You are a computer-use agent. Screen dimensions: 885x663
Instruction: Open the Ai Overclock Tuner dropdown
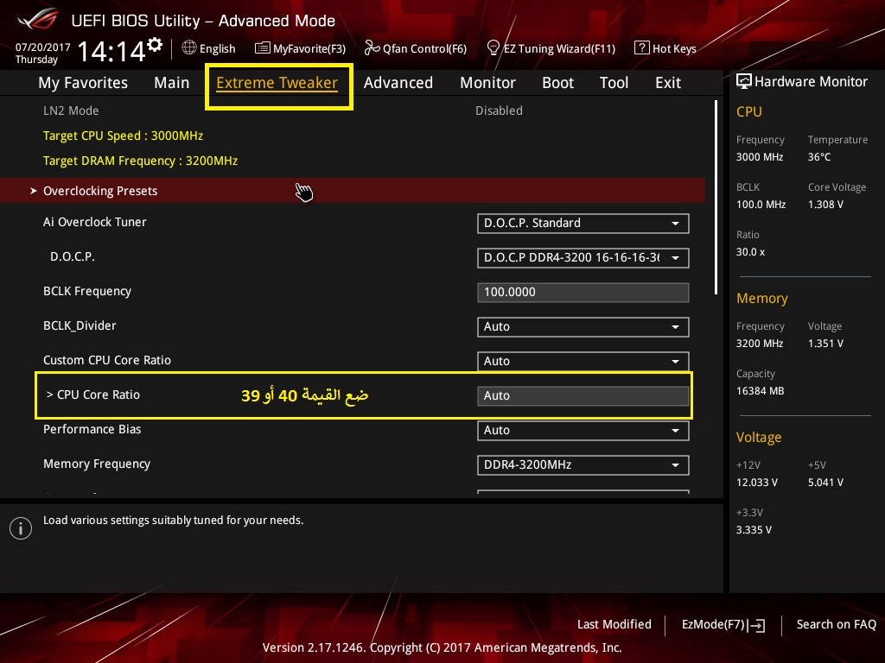pyautogui.click(x=583, y=224)
